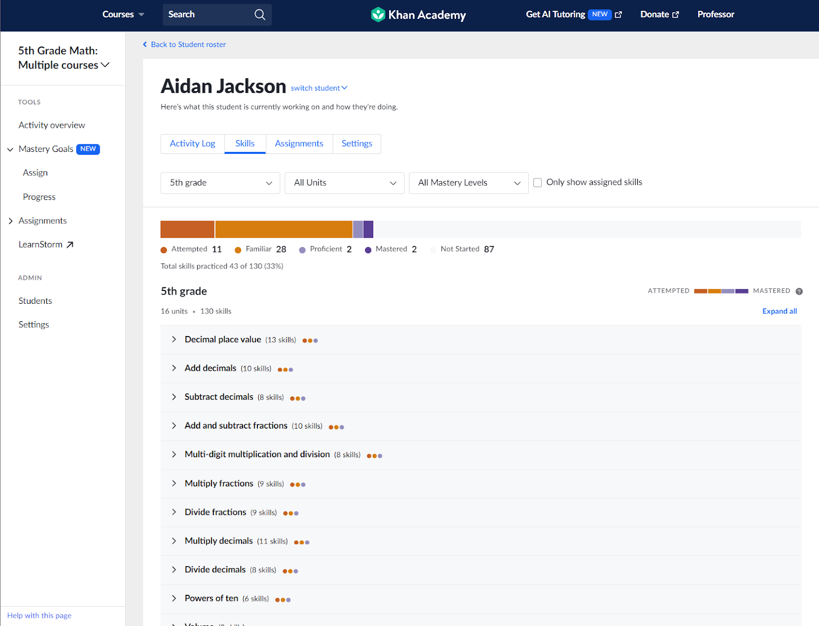Click the Mastered purple dot in the legend
This screenshot has width=819, height=626.
tap(368, 249)
